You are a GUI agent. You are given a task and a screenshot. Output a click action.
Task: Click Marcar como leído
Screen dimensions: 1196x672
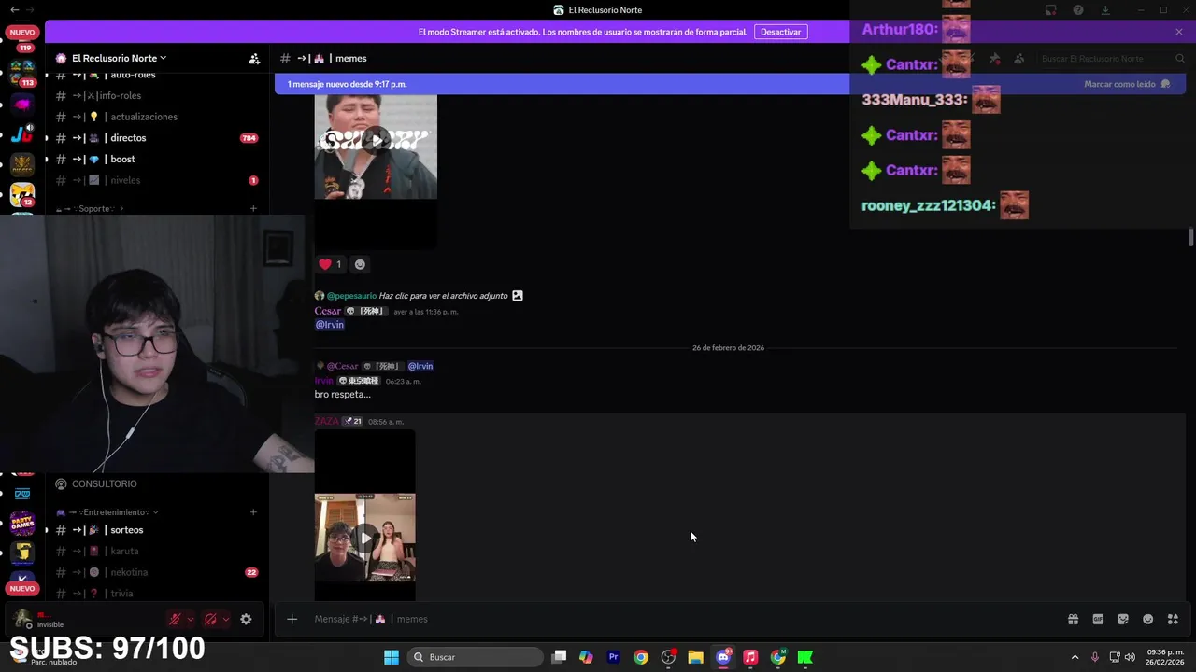click(1127, 84)
